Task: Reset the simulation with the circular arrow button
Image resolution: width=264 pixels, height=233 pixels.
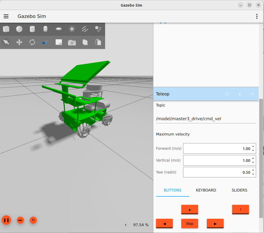Action: click(x=33, y=220)
